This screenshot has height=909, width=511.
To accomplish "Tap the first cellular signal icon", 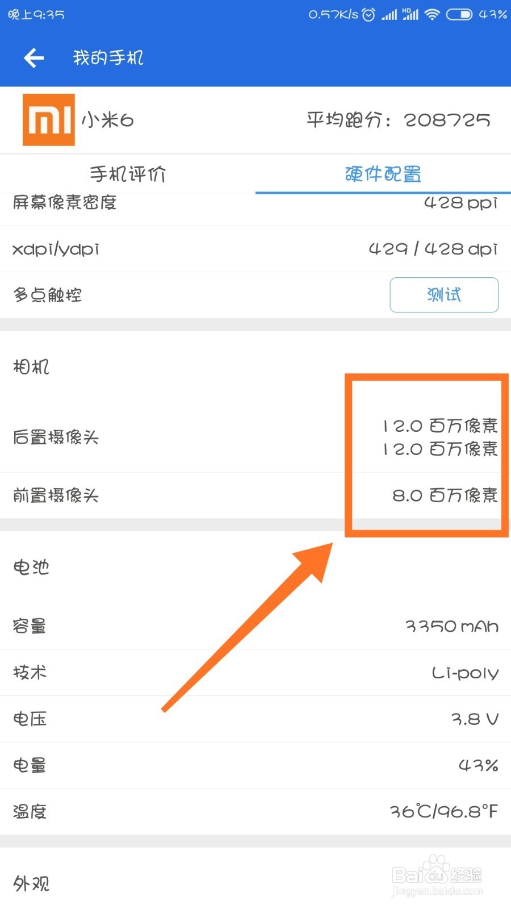I will click(389, 15).
